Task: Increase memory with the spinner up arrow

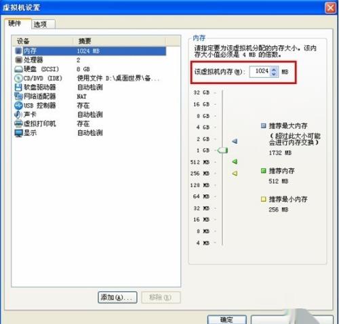Action: pyautogui.click(x=274, y=69)
